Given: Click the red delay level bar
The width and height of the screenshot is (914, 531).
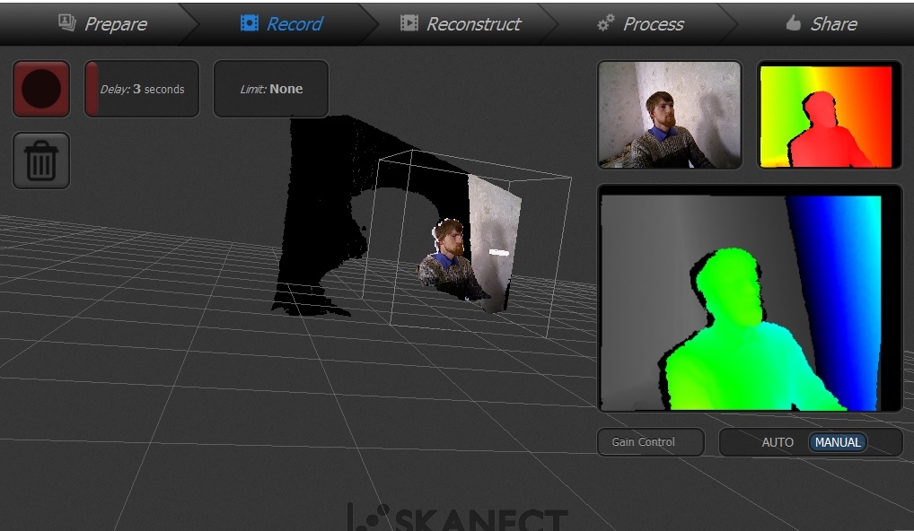Looking at the screenshot, I should click(92, 89).
